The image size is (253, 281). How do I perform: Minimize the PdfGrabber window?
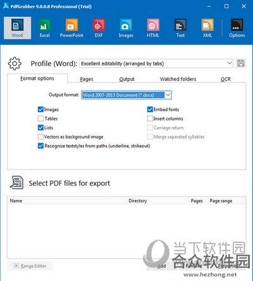209,6
